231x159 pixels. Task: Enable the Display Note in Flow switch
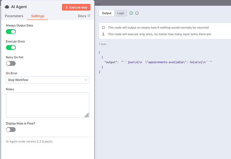[x=11, y=130]
